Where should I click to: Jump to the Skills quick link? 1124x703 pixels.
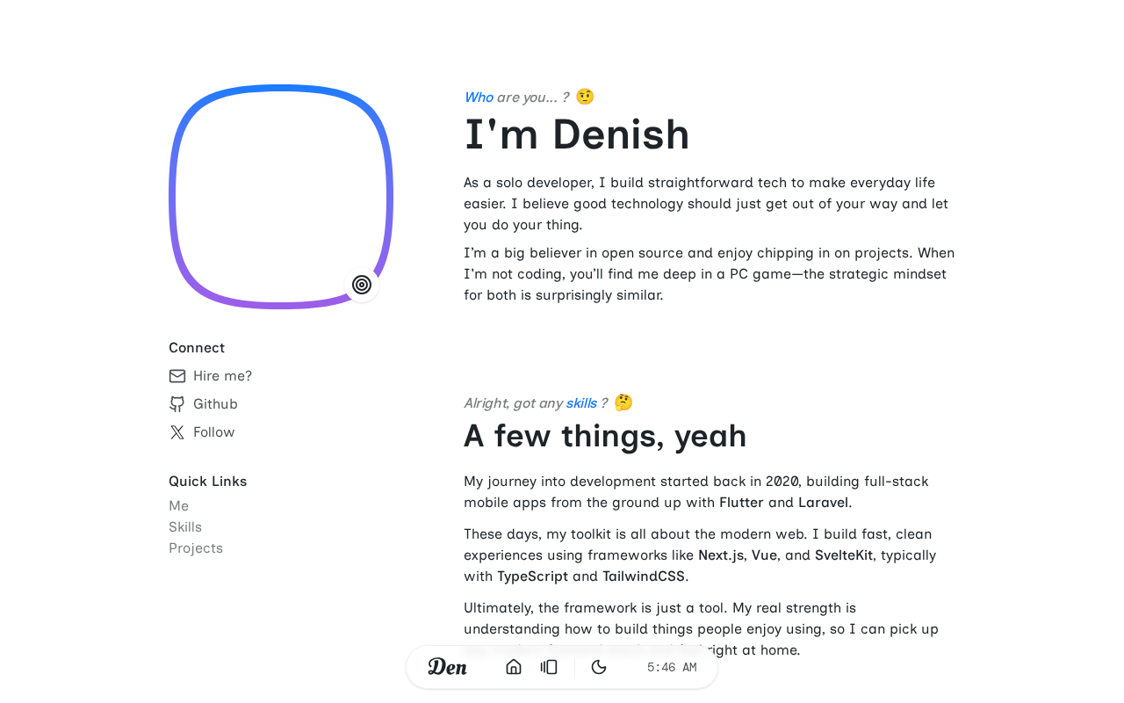tap(185, 527)
